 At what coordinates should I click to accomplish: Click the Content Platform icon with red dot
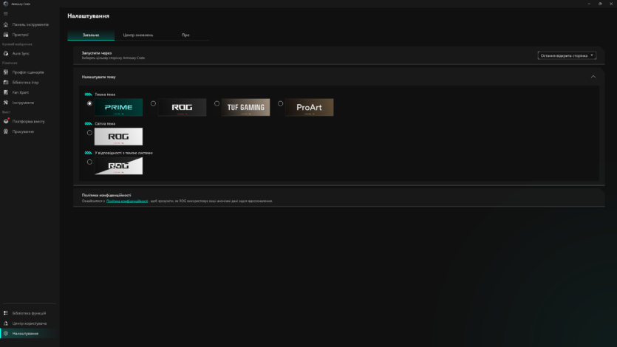tap(6, 121)
